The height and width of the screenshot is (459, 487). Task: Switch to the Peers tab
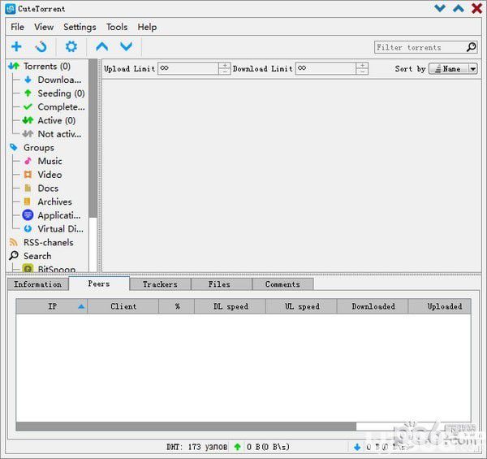pyautogui.click(x=99, y=284)
